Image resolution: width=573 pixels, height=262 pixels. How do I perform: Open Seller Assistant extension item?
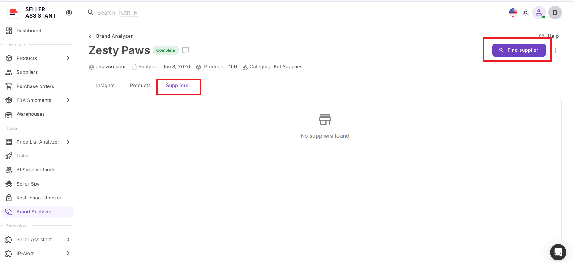(x=34, y=239)
